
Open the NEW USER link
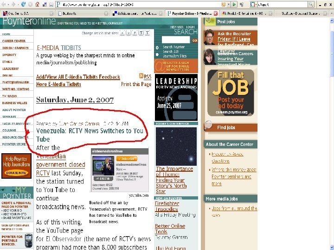pos(177,27)
